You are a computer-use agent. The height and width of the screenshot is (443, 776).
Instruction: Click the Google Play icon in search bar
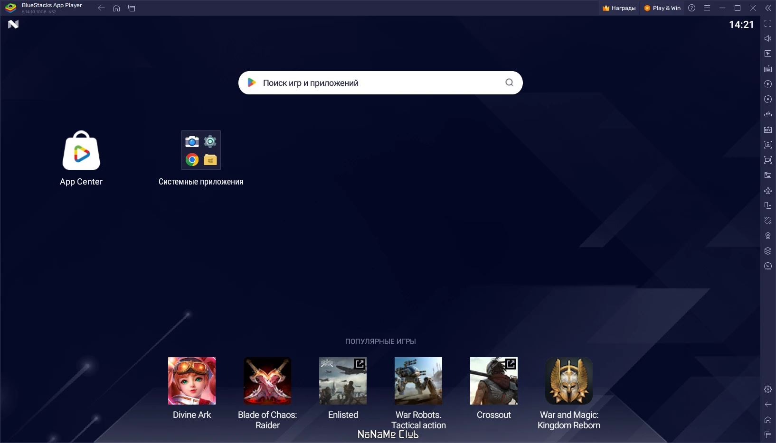tap(252, 83)
